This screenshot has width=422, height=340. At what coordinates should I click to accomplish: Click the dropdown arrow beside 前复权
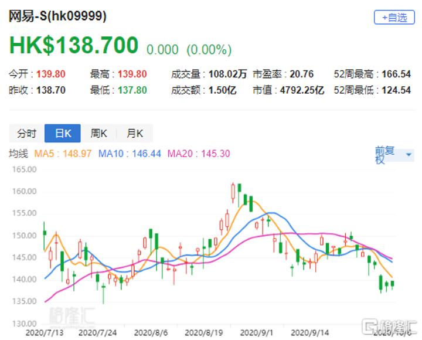pos(409,155)
